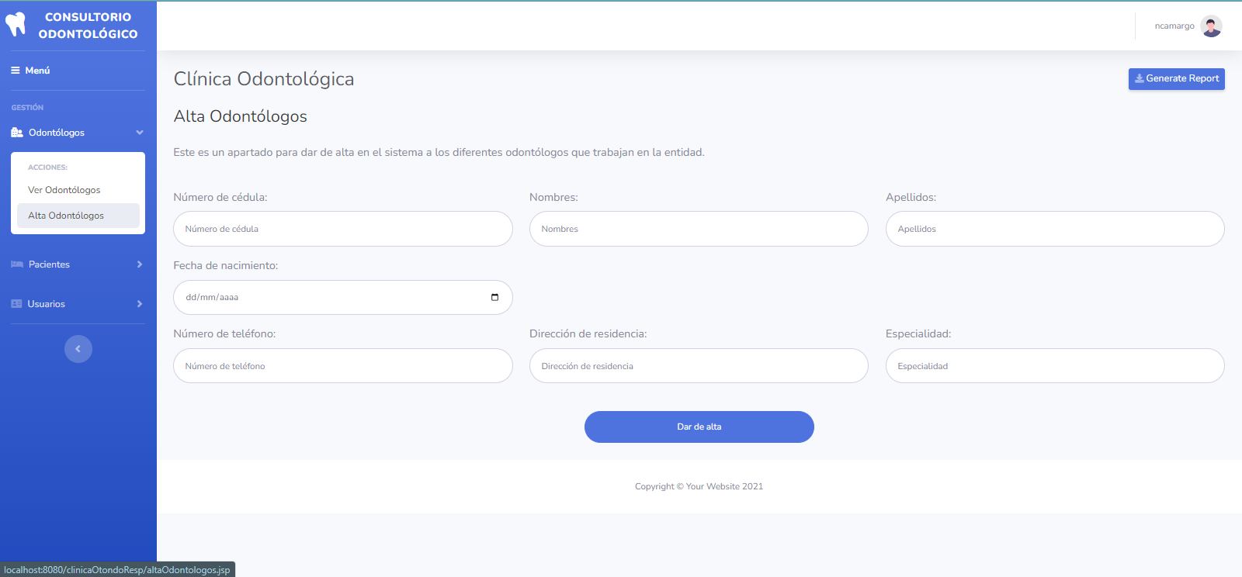Expand the Usuarios chevron

(x=140, y=304)
